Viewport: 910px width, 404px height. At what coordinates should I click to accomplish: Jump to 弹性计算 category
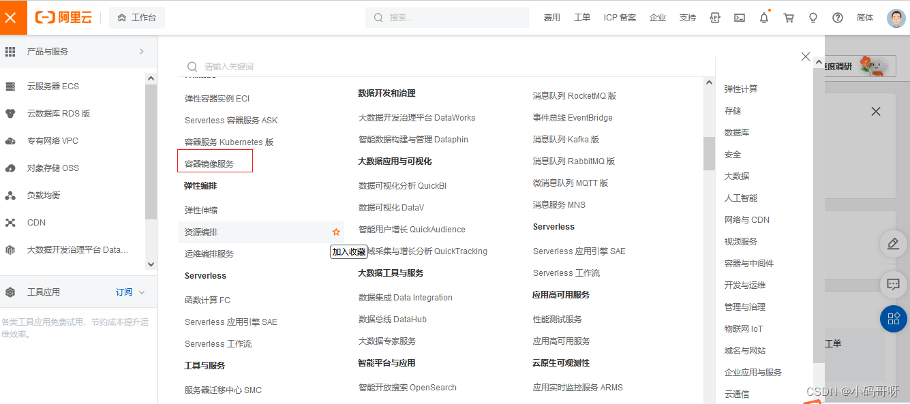[741, 89]
